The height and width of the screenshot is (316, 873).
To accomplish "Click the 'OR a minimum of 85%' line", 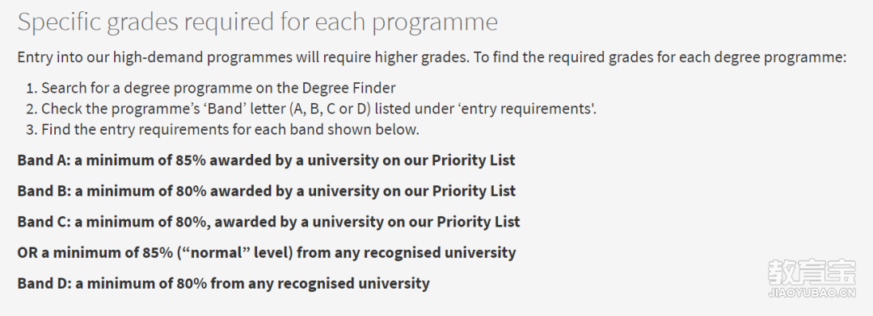I will [266, 252].
